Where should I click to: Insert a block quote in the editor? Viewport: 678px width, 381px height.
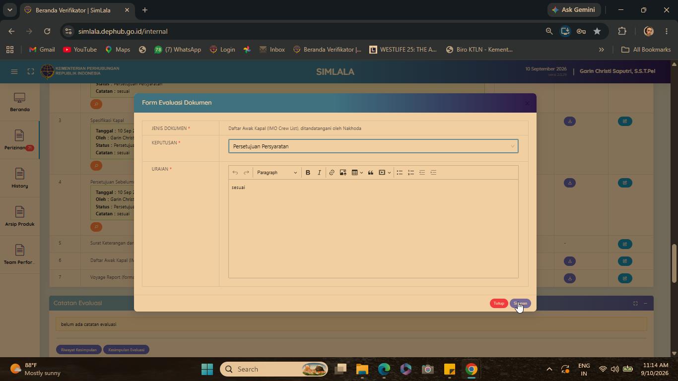click(370, 173)
